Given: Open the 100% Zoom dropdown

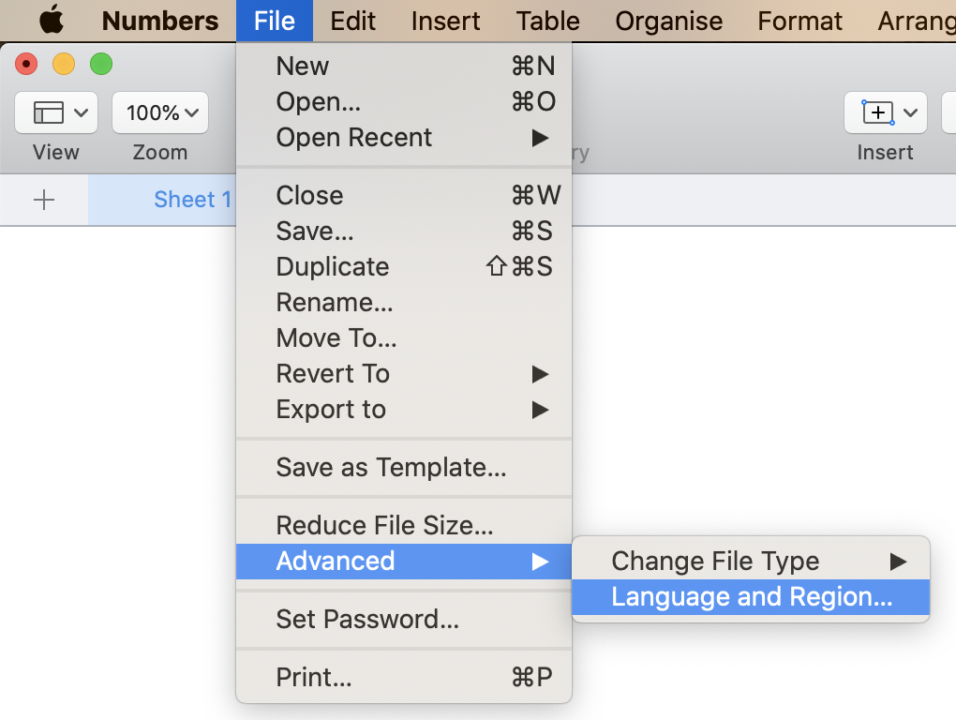Looking at the screenshot, I should 160,112.
